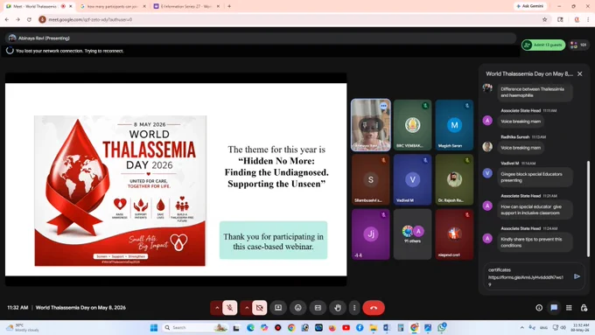Select the Jj participant tile

click(x=371, y=234)
